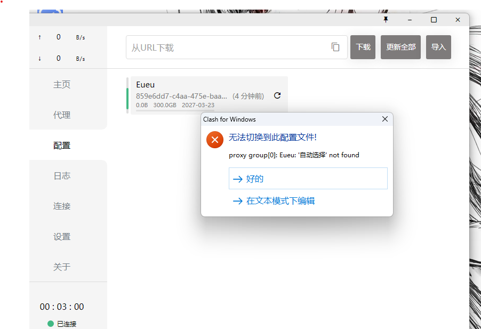Click the 导入 import button
The width and height of the screenshot is (481, 329).
tap(438, 47)
